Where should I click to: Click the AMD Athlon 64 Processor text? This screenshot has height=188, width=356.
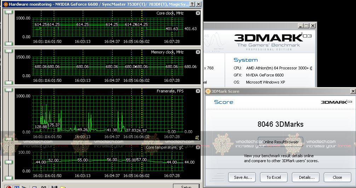279,68
